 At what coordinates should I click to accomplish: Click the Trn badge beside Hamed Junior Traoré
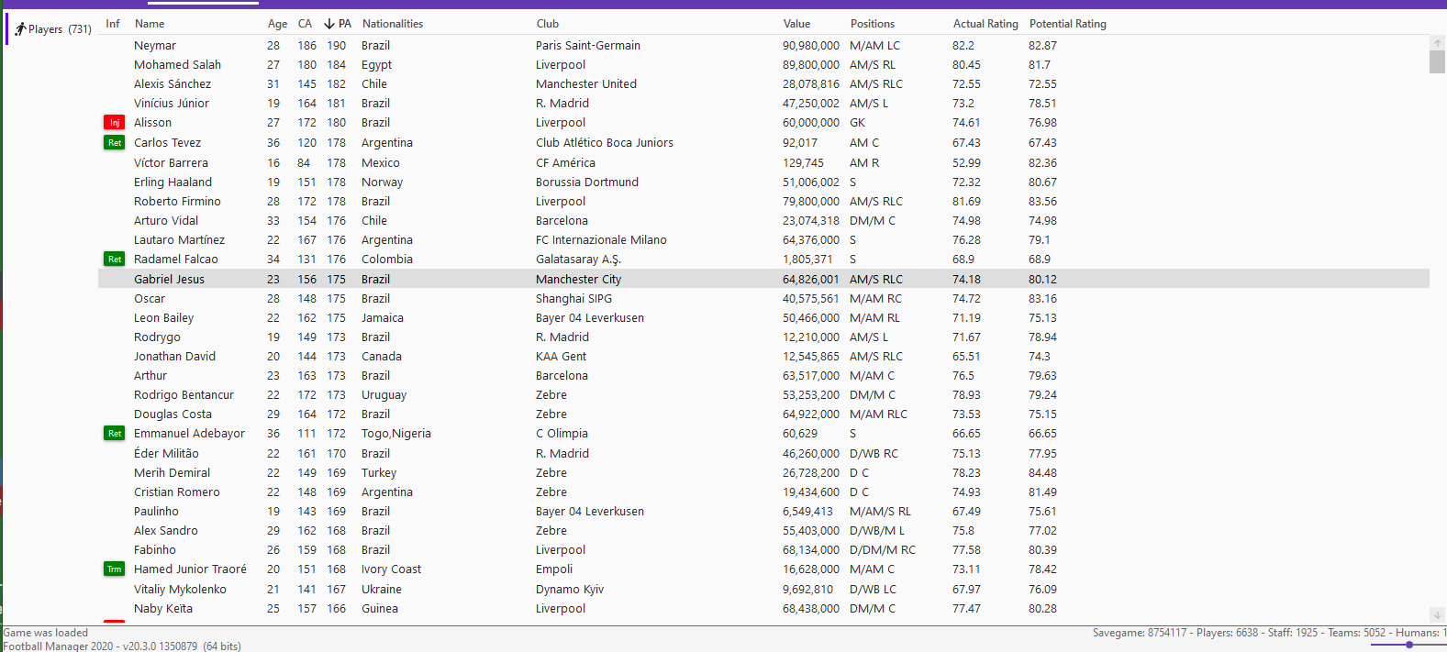pos(114,569)
